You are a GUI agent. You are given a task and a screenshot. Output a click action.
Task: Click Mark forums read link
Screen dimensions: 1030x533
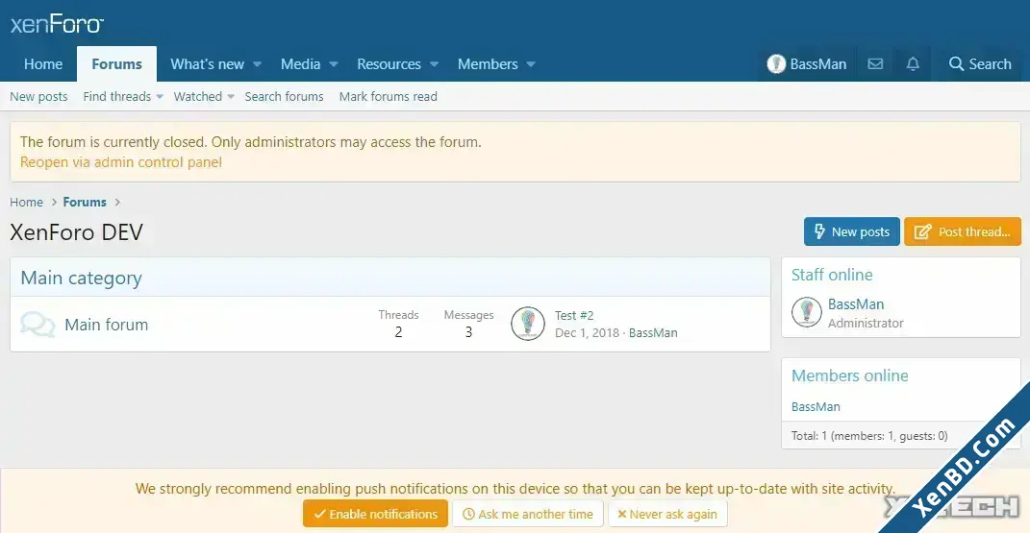[x=389, y=96]
